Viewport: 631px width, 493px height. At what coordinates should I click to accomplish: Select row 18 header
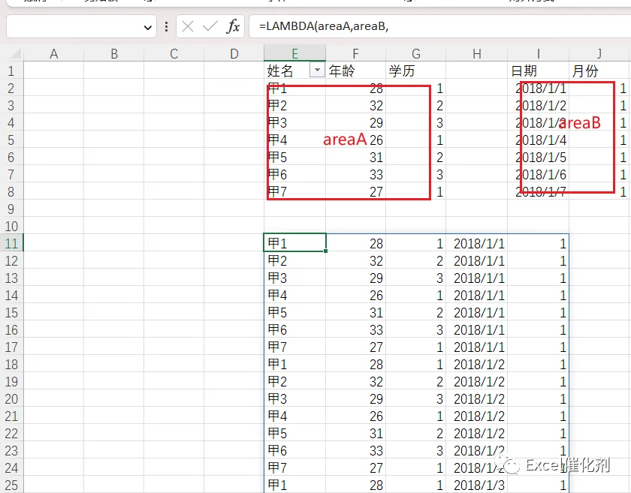(11, 365)
